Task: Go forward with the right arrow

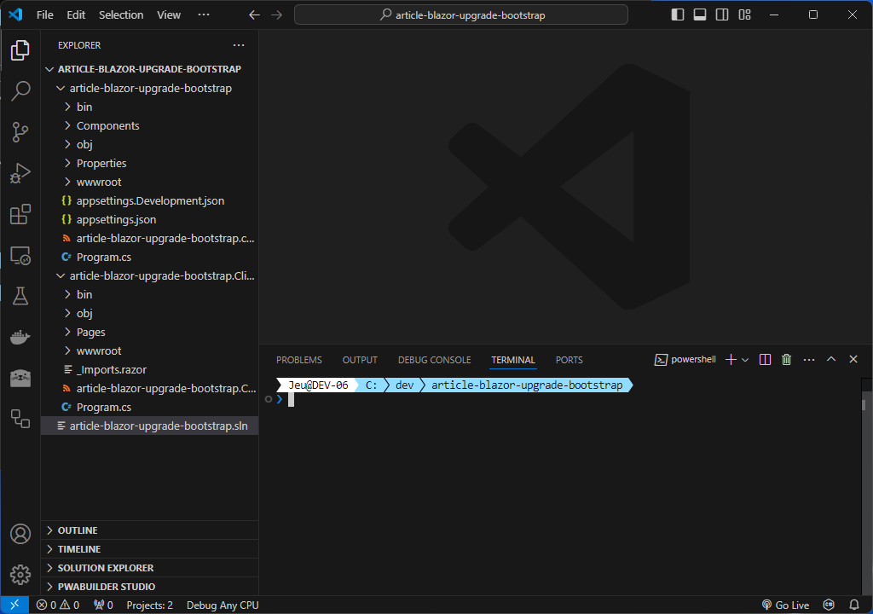Action: (x=277, y=15)
